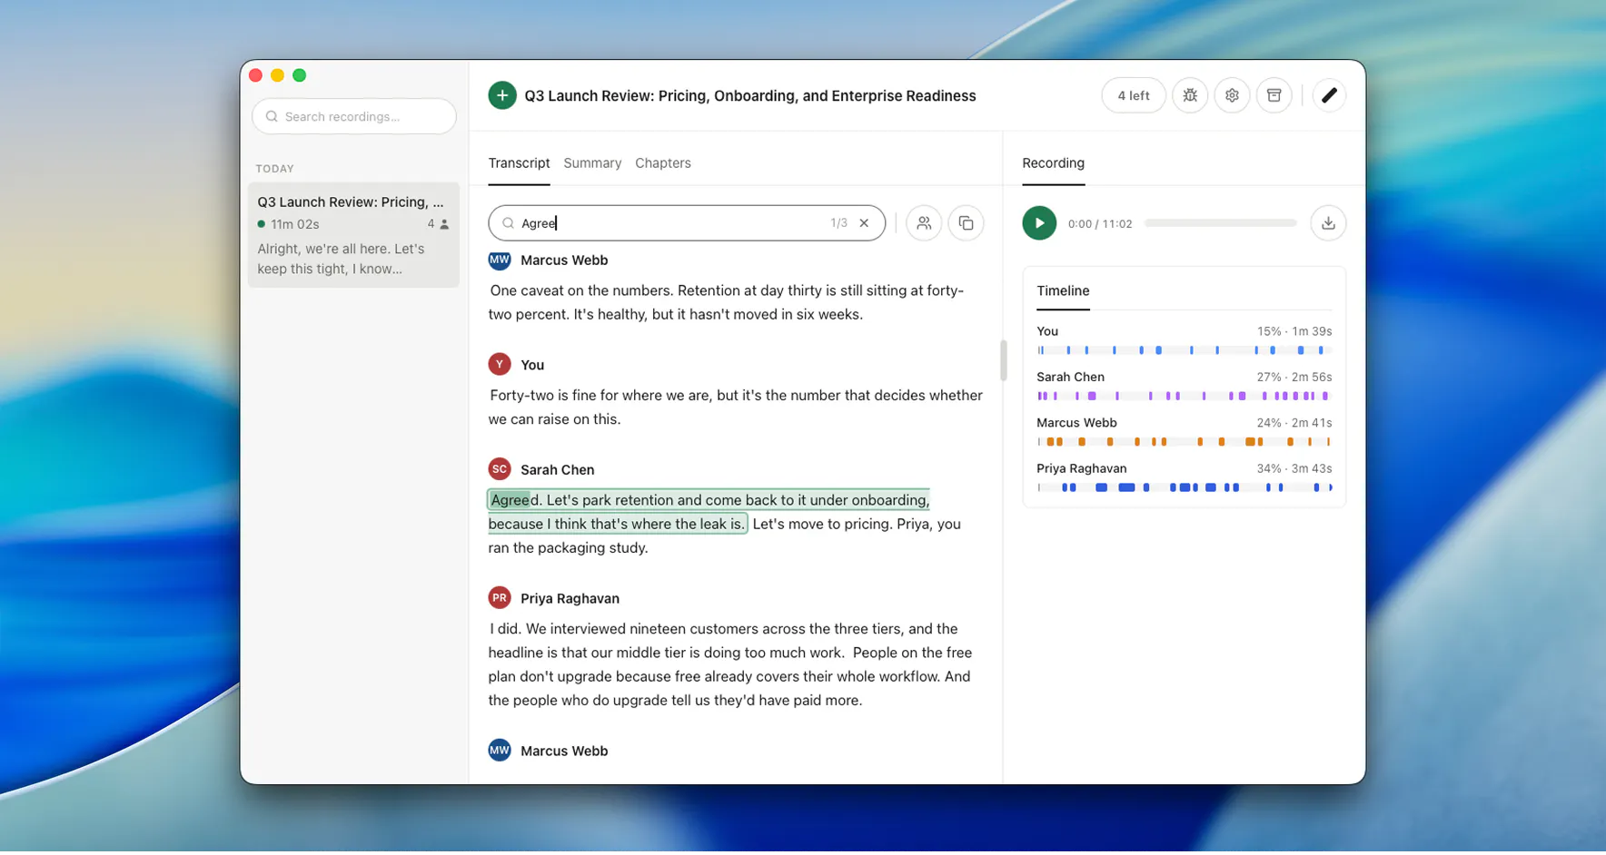Click Priya Raghavan's PR avatar
The image size is (1606, 855).
point(500,597)
